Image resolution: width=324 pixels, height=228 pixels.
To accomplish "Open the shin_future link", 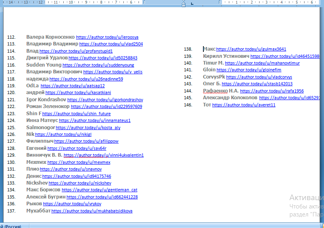I will (76, 114).
